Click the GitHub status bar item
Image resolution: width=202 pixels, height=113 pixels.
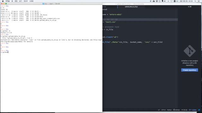[x=176, y=110]
